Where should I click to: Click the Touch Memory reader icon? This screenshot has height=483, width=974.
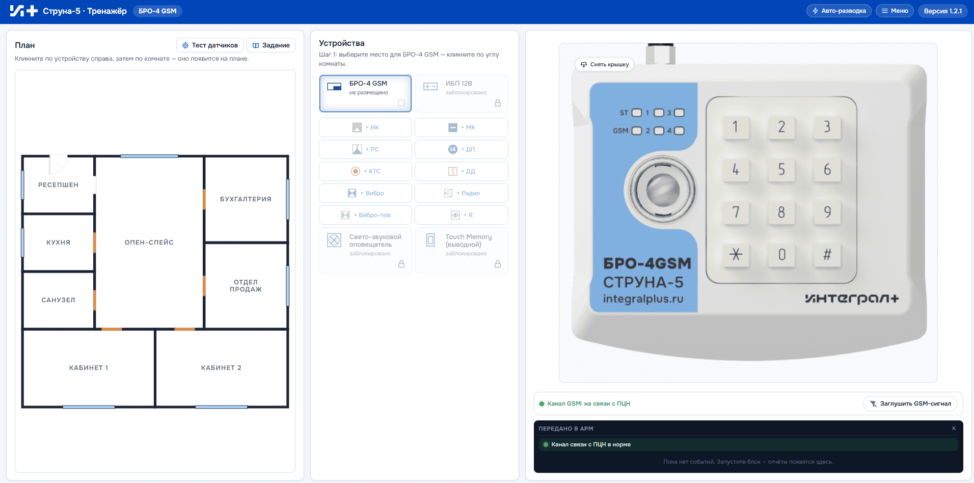click(x=430, y=240)
